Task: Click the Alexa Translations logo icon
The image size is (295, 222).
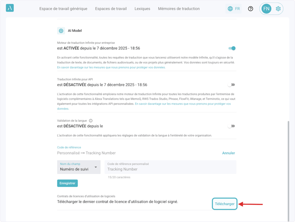Action: coord(10,8)
